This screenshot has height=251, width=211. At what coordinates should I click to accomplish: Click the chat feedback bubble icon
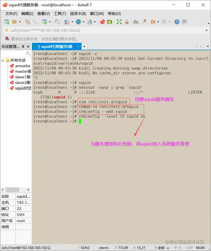click(184, 22)
